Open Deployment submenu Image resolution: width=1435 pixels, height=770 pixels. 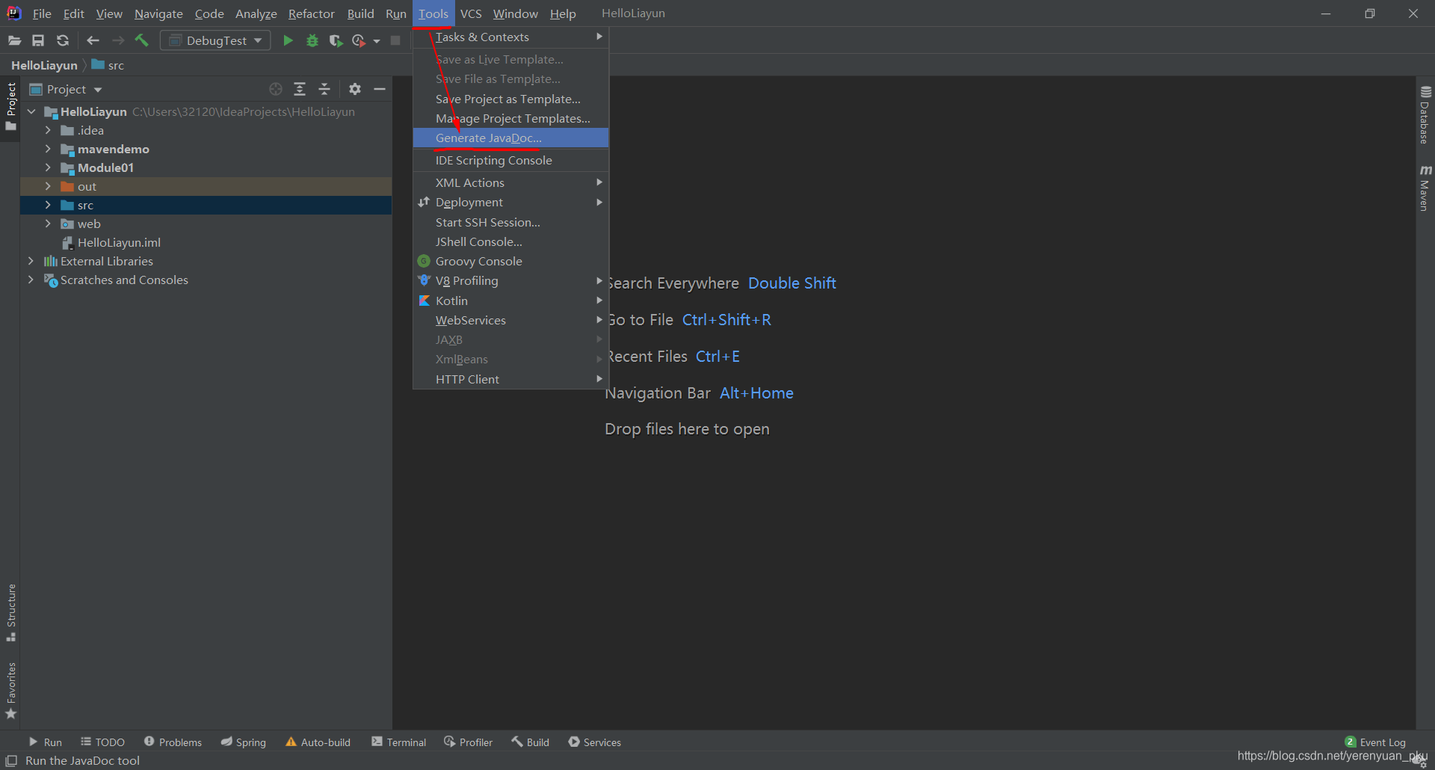(510, 202)
